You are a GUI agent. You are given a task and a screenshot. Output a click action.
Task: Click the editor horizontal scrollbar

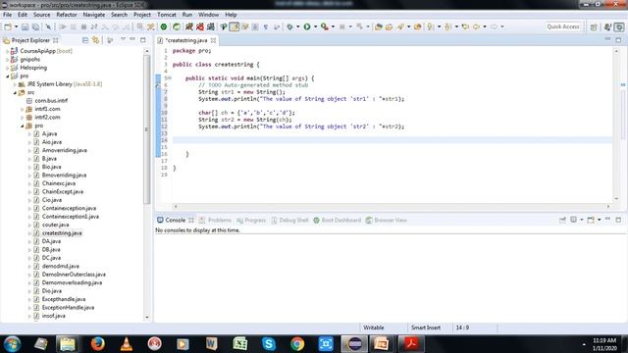(392, 207)
